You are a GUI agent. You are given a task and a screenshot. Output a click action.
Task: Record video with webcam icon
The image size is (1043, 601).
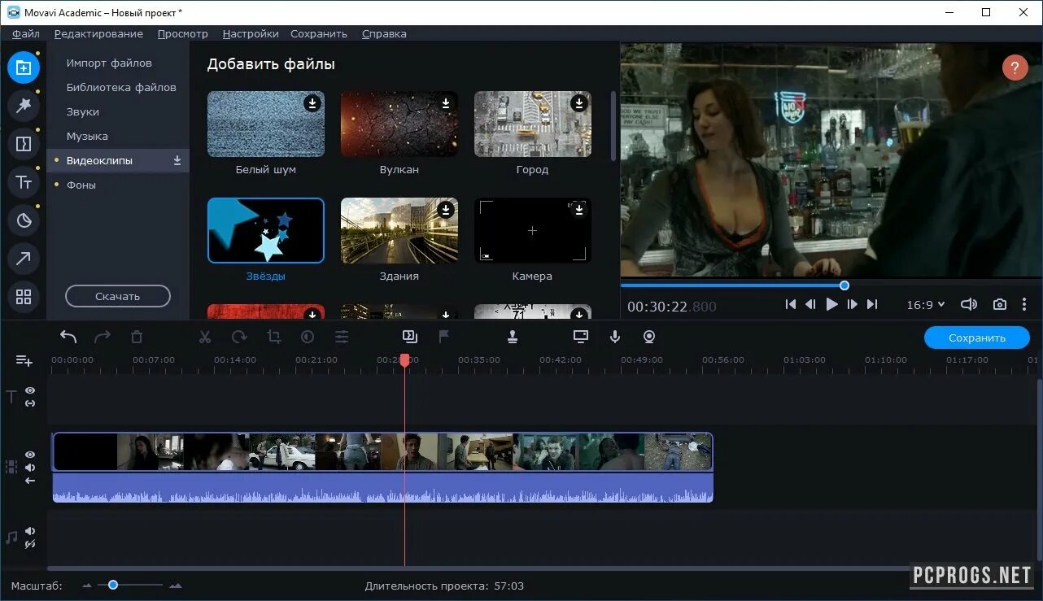[x=649, y=337]
